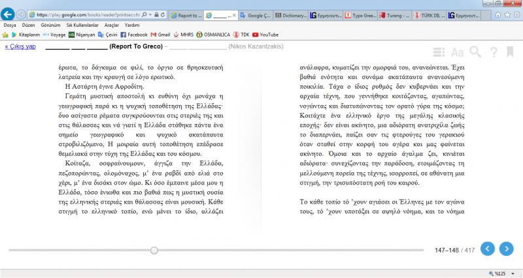
Task: Go to next page with blue arrow
Action: [506, 249]
